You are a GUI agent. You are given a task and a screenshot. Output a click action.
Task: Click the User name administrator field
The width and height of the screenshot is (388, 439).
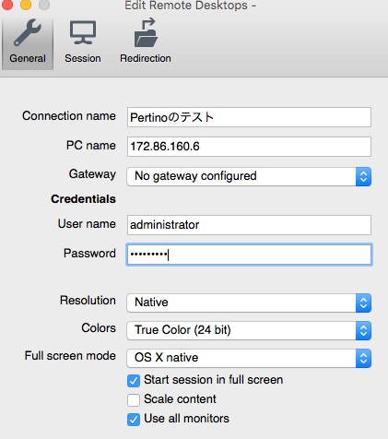(x=249, y=225)
